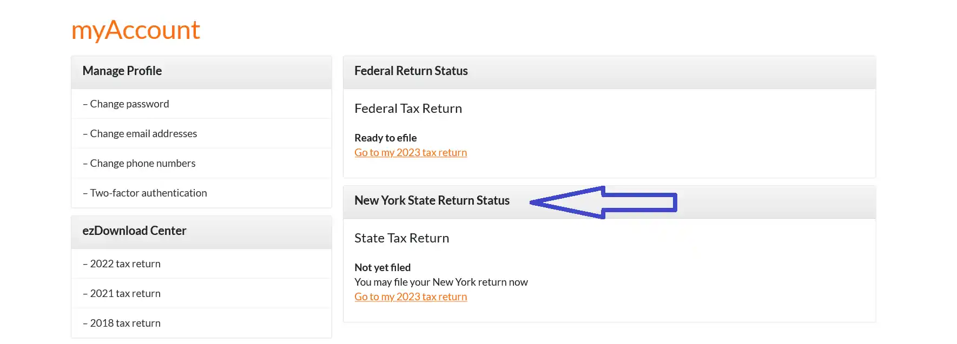Click the "Not yet filed" status text
Viewport: 957px width, 344px height.
tap(382, 267)
